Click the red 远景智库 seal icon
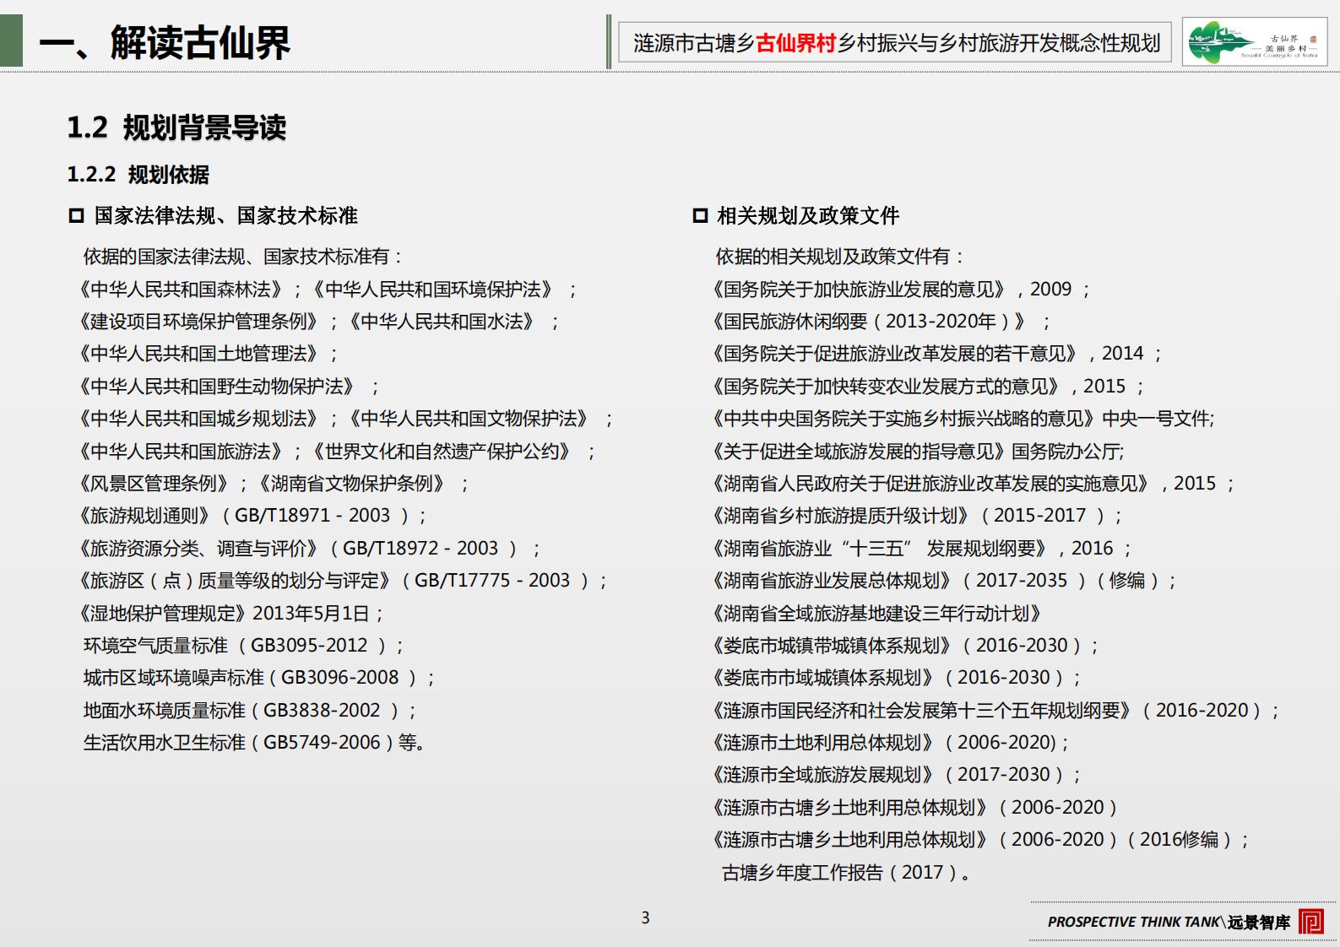Viewport: 1340px width, 947px height. [1311, 921]
